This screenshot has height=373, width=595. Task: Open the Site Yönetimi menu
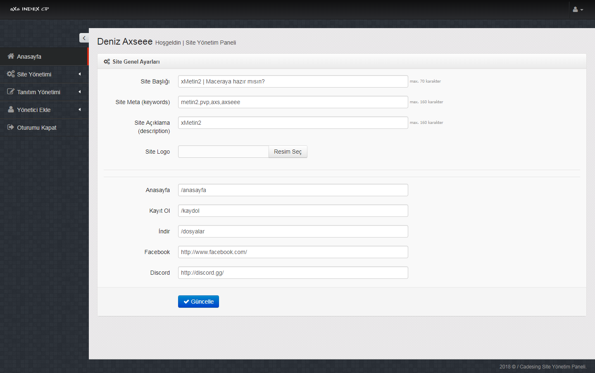44,74
